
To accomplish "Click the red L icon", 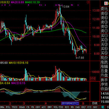I will tap(106, 4).
